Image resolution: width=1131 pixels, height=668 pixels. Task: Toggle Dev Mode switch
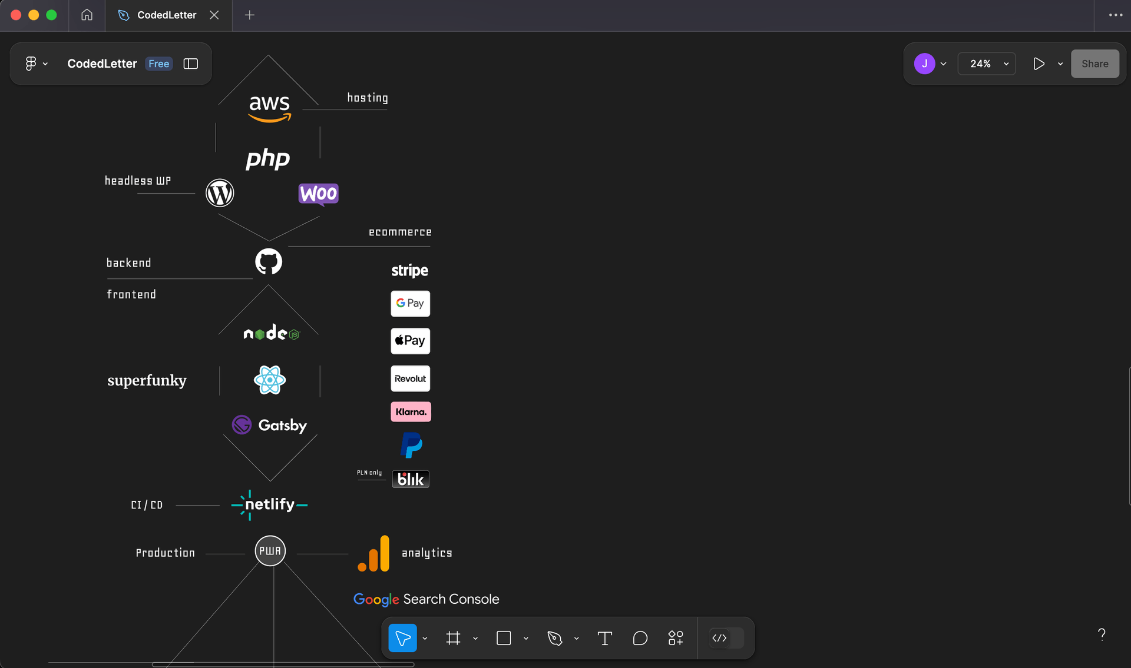click(x=726, y=638)
